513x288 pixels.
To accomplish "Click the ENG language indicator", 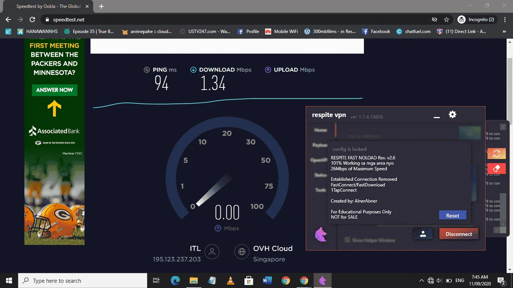I will click(460, 280).
